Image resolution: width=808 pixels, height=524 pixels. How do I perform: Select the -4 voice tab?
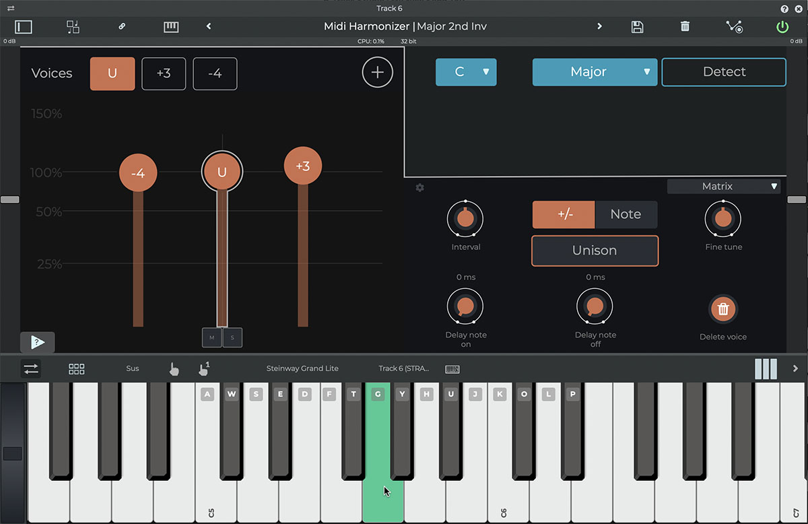[x=215, y=74]
